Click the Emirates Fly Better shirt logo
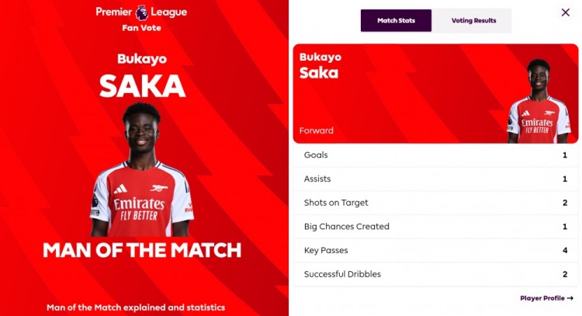 pyautogui.click(x=140, y=207)
